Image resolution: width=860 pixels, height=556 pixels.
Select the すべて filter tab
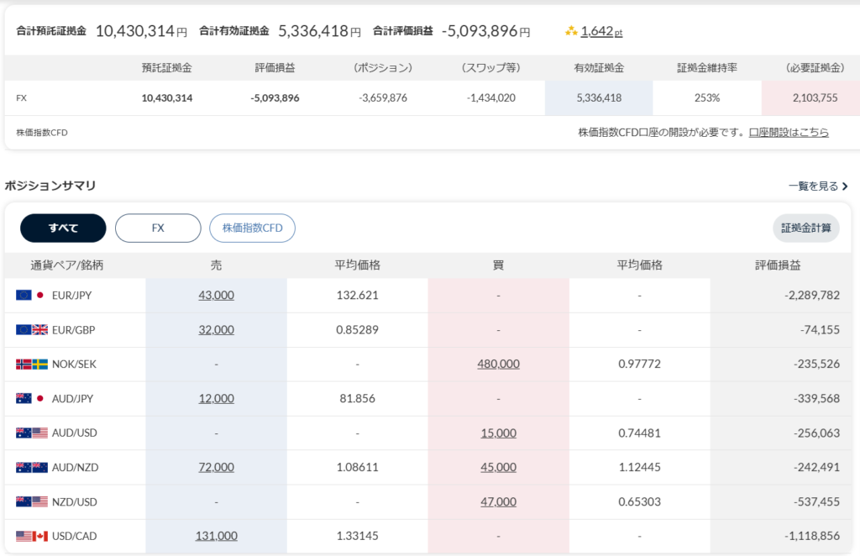pos(63,228)
